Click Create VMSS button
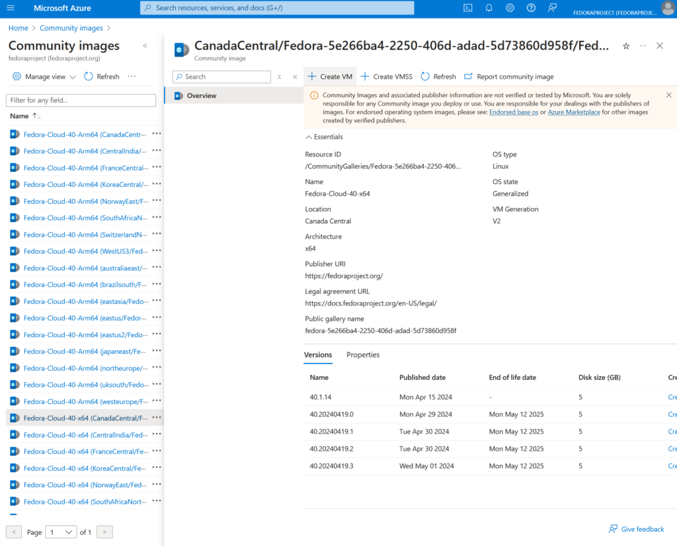Viewport: 677px width, 546px height. point(387,77)
